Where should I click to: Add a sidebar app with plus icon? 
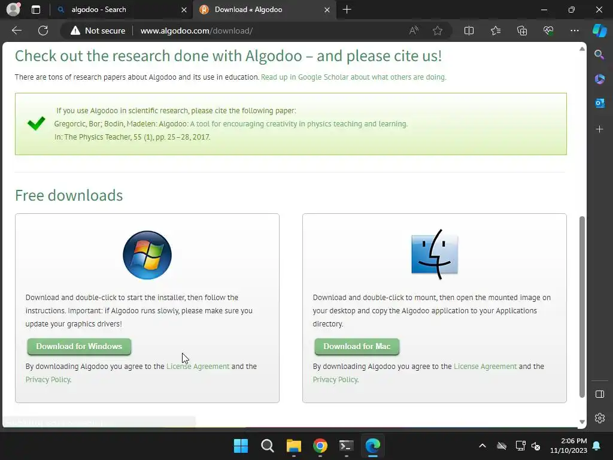599,129
